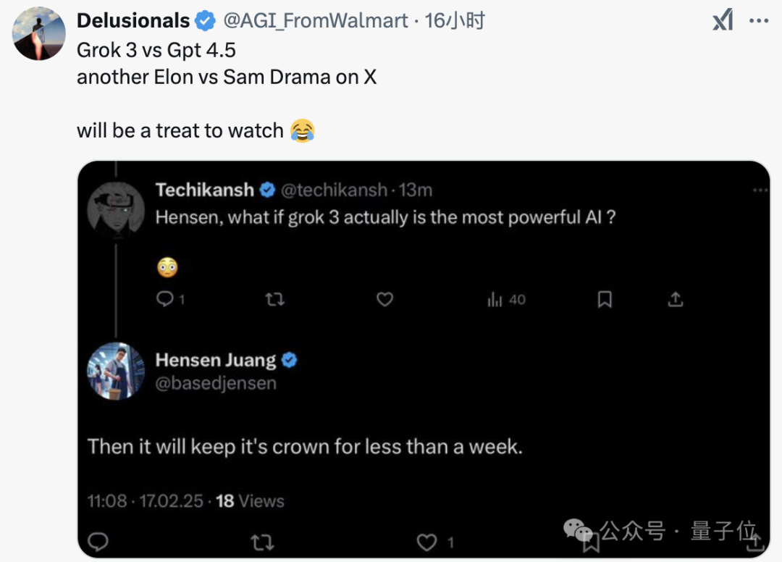The image size is (782, 562).
Task: Open the @AGI_FromWalmart handle link
Action: tap(316, 20)
